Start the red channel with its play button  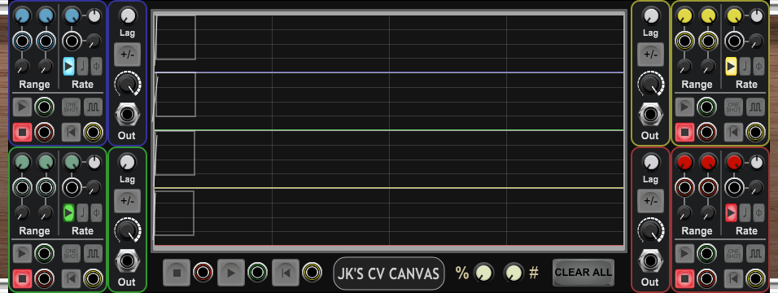(684, 253)
